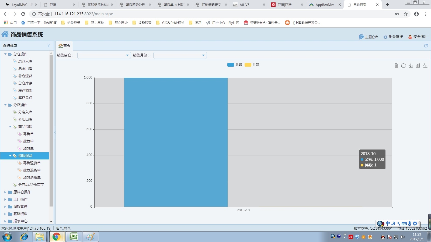Expand the 原料仓操作 folder

click(5, 192)
